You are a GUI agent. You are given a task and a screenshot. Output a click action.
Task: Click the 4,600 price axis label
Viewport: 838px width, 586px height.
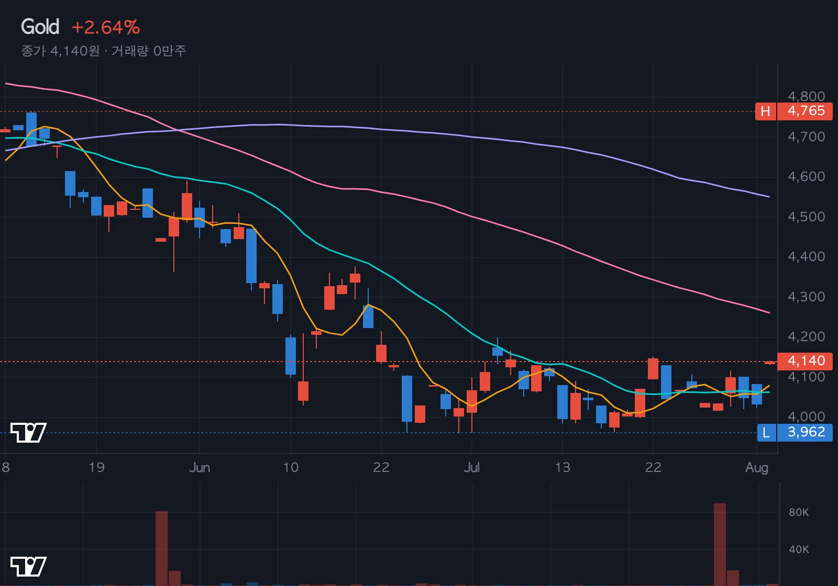click(x=807, y=176)
